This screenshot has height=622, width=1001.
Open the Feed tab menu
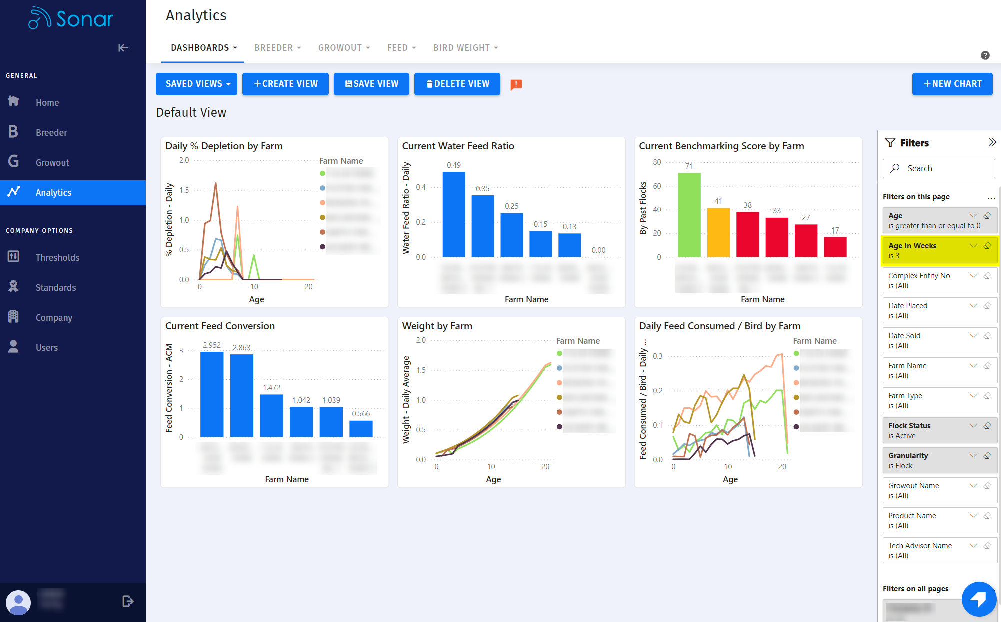[401, 48]
